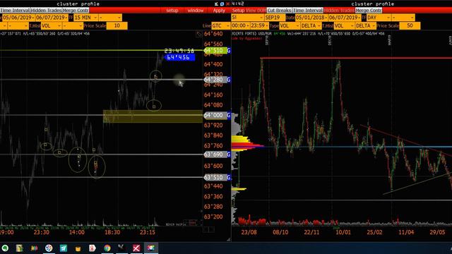Select the active color-camera taskbar app

(151, 248)
